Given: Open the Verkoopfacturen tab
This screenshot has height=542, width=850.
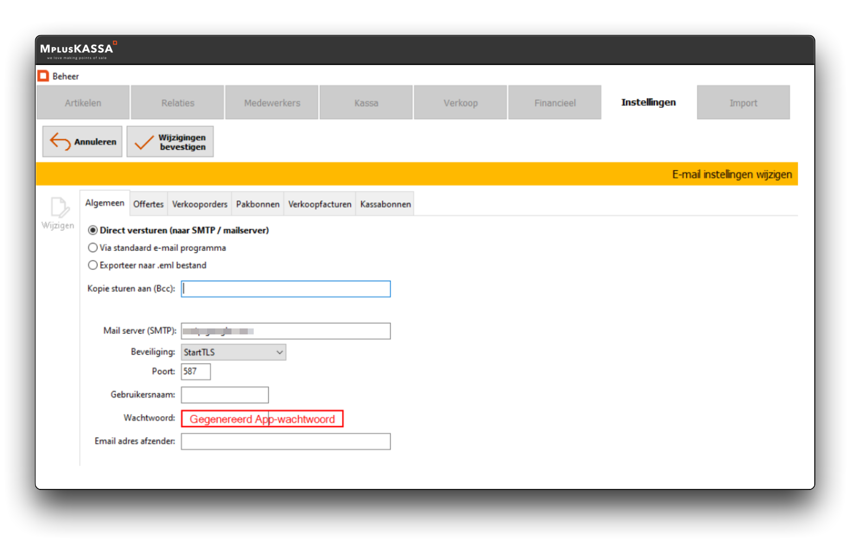Looking at the screenshot, I should [x=319, y=204].
